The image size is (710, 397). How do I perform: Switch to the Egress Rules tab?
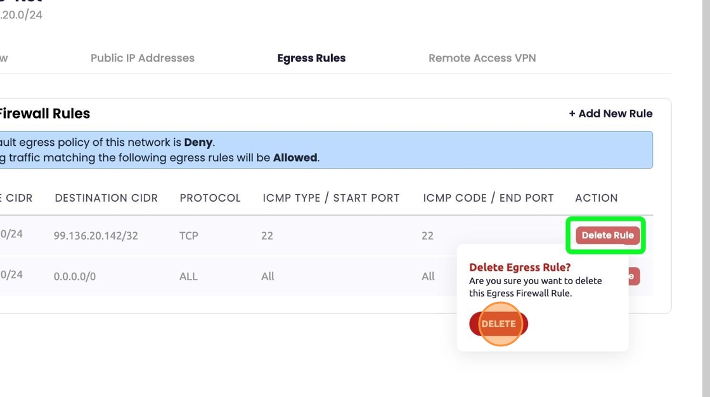tap(311, 58)
